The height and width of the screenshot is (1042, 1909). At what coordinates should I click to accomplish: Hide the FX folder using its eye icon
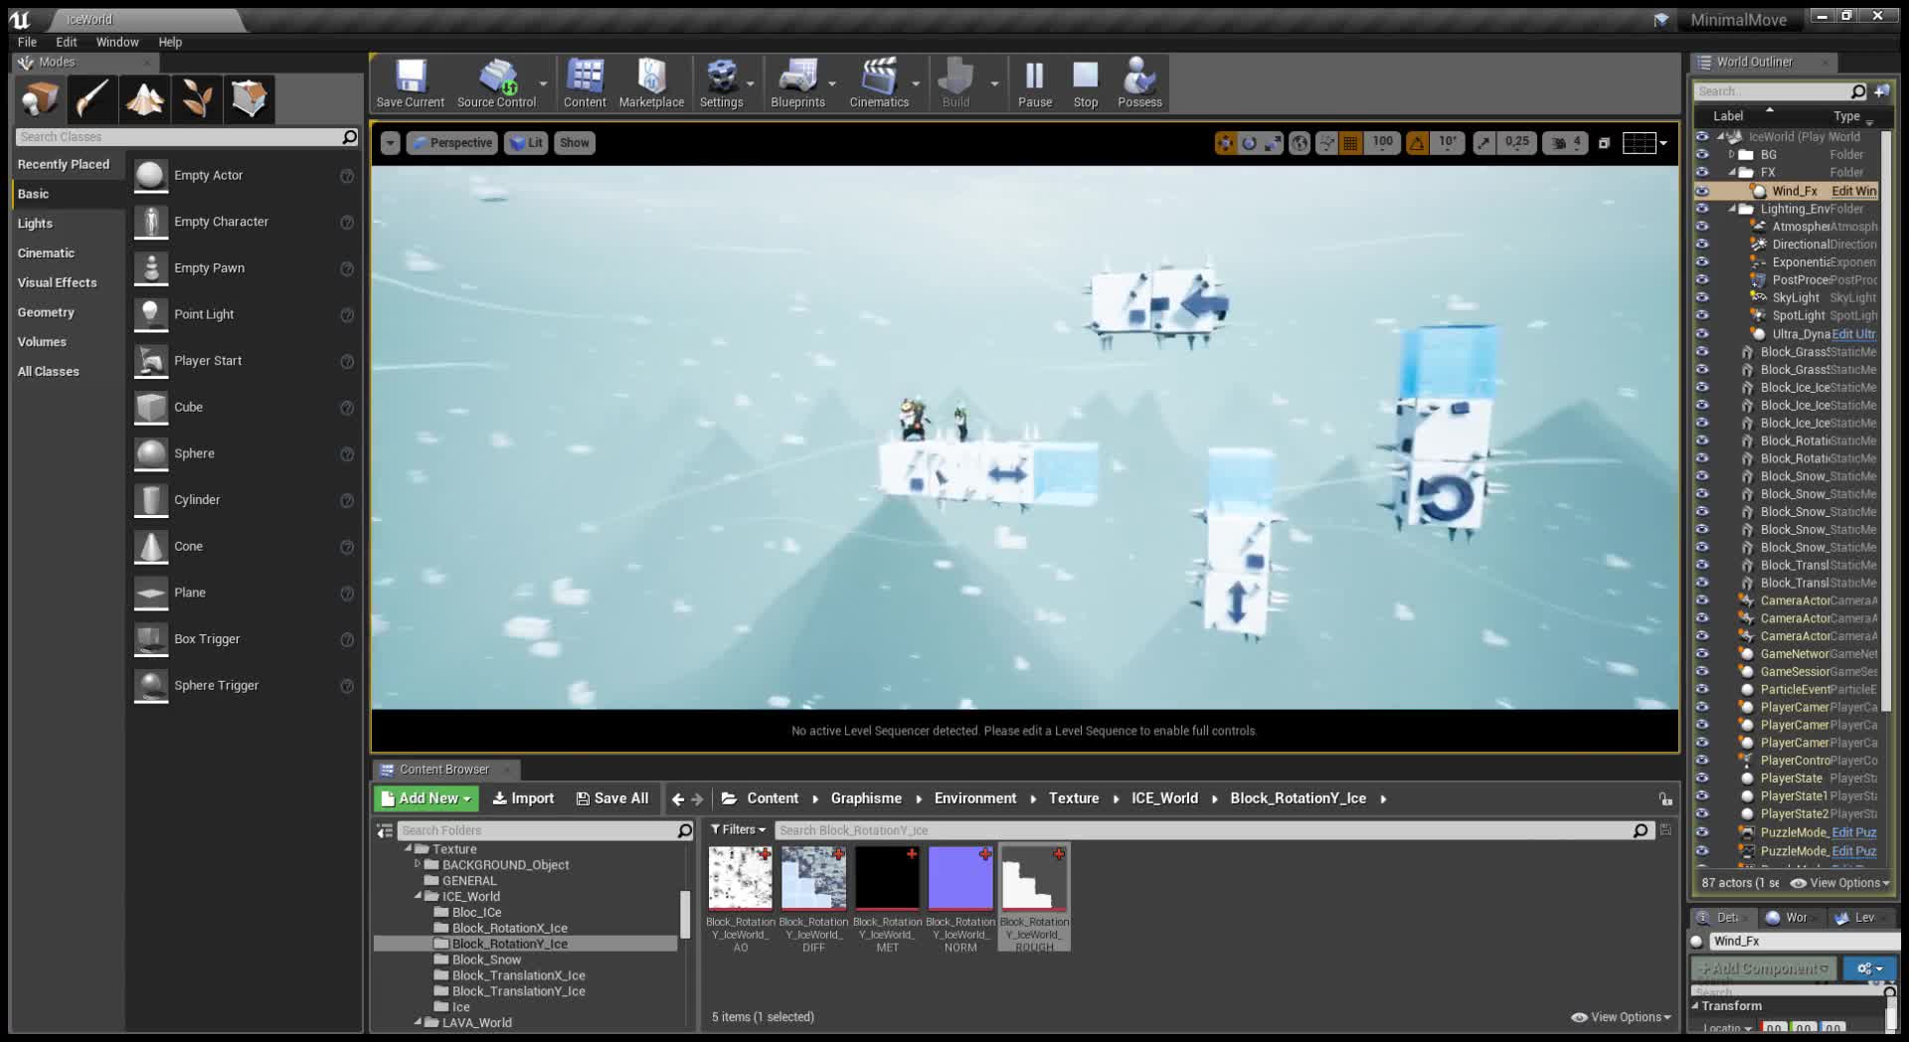click(x=1700, y=172)
